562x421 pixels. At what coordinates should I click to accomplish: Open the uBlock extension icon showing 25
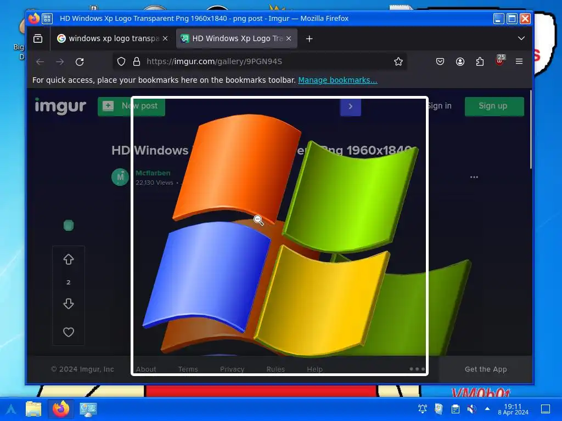499,61
